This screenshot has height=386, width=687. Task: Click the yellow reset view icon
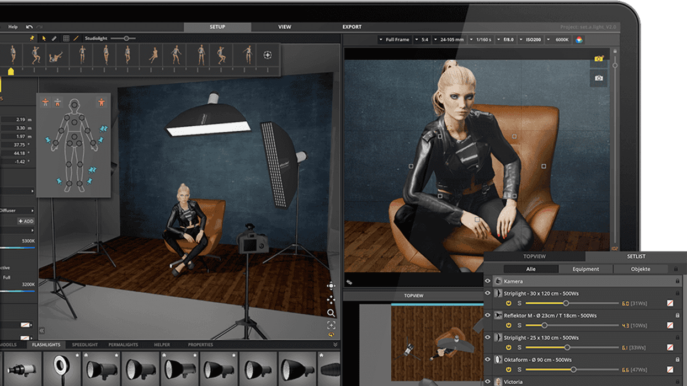(331, 335)
